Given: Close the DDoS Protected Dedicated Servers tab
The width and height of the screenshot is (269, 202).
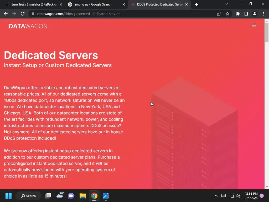Looking at the screenshot, I should click(x=187, y=4).
